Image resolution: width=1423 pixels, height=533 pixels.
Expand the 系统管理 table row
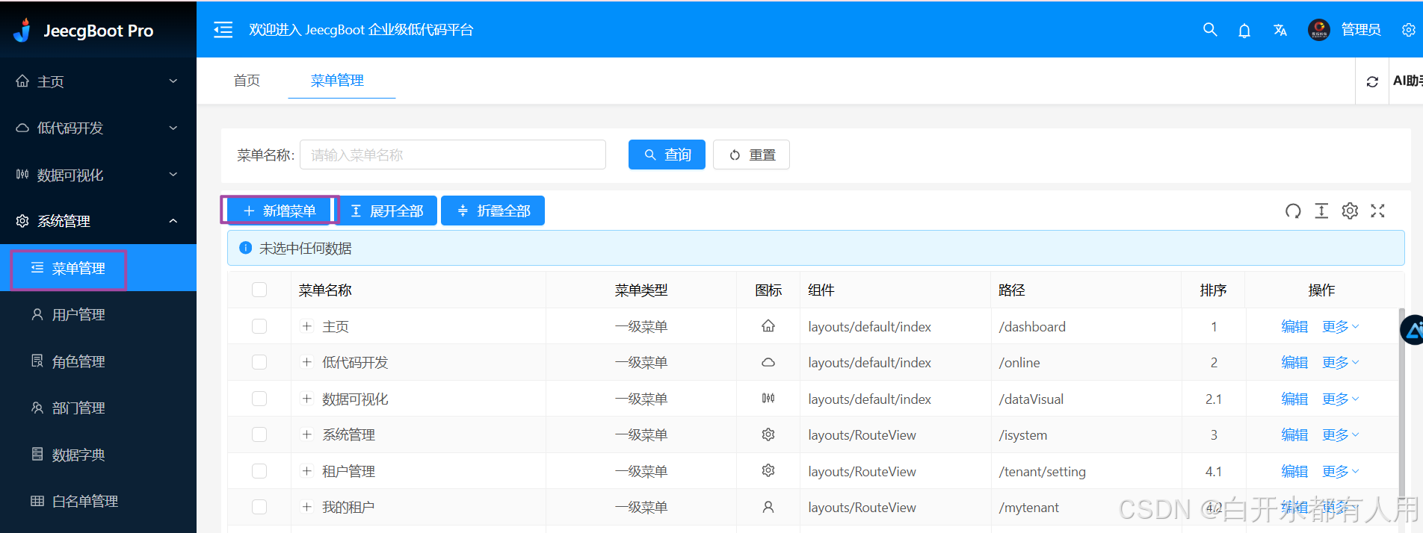[306, 434]
